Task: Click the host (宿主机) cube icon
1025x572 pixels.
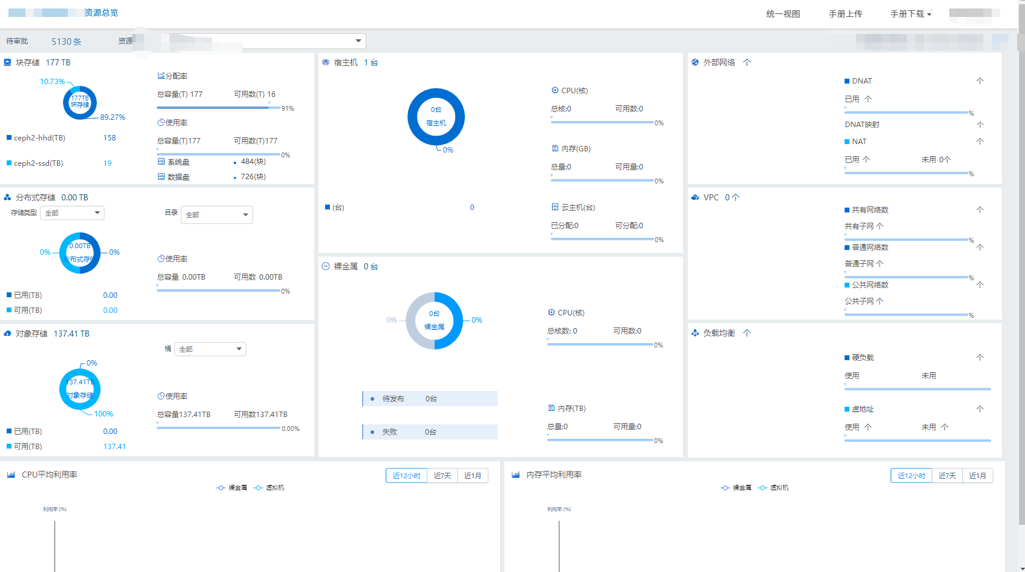Action: pos(326,62)
